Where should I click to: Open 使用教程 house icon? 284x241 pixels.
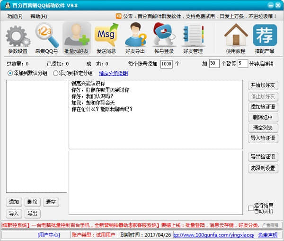click(236, 39)
